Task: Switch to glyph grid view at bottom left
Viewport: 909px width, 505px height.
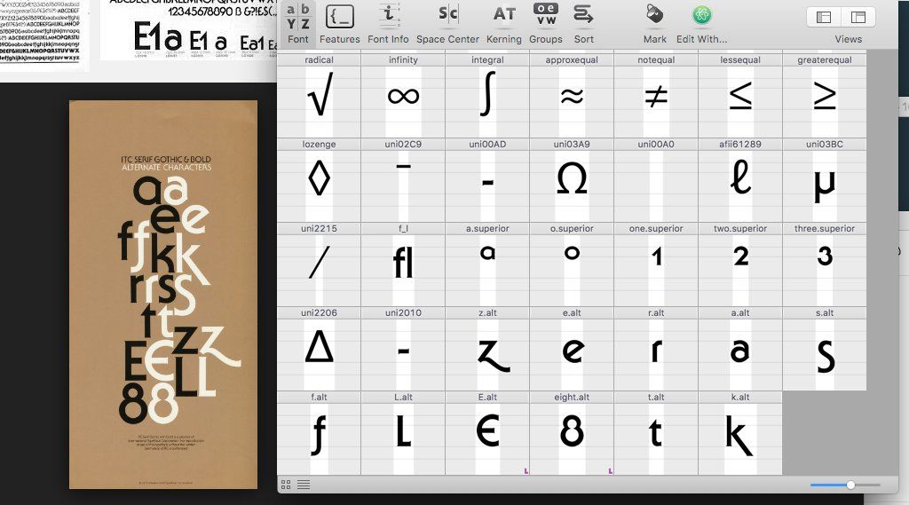Action: (286, 485)
